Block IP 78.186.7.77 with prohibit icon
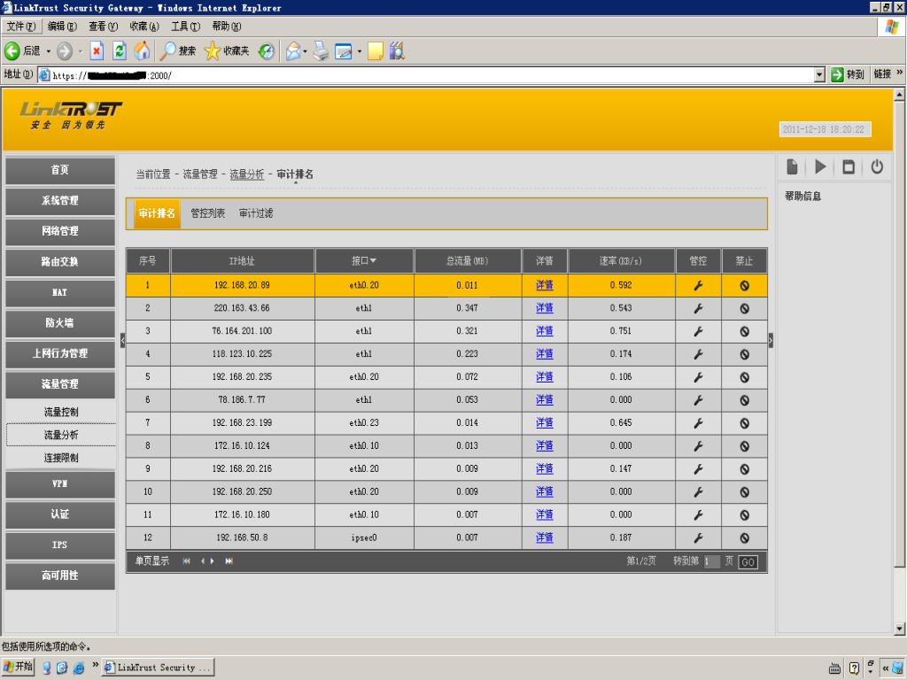 coord(744,400)
